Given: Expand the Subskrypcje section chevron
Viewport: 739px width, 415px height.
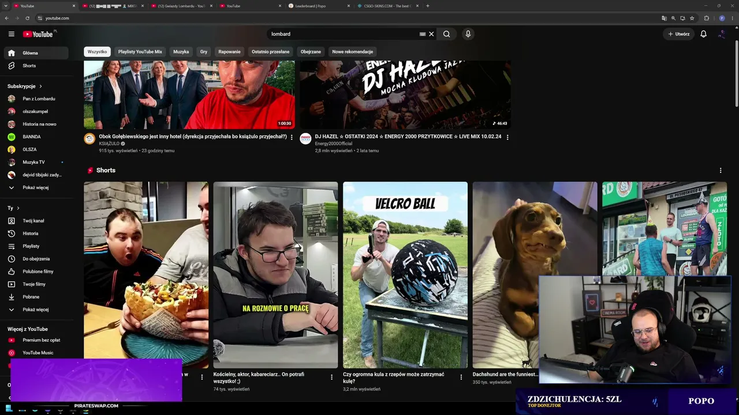Looking at the screenshot, I should [40, 86].
